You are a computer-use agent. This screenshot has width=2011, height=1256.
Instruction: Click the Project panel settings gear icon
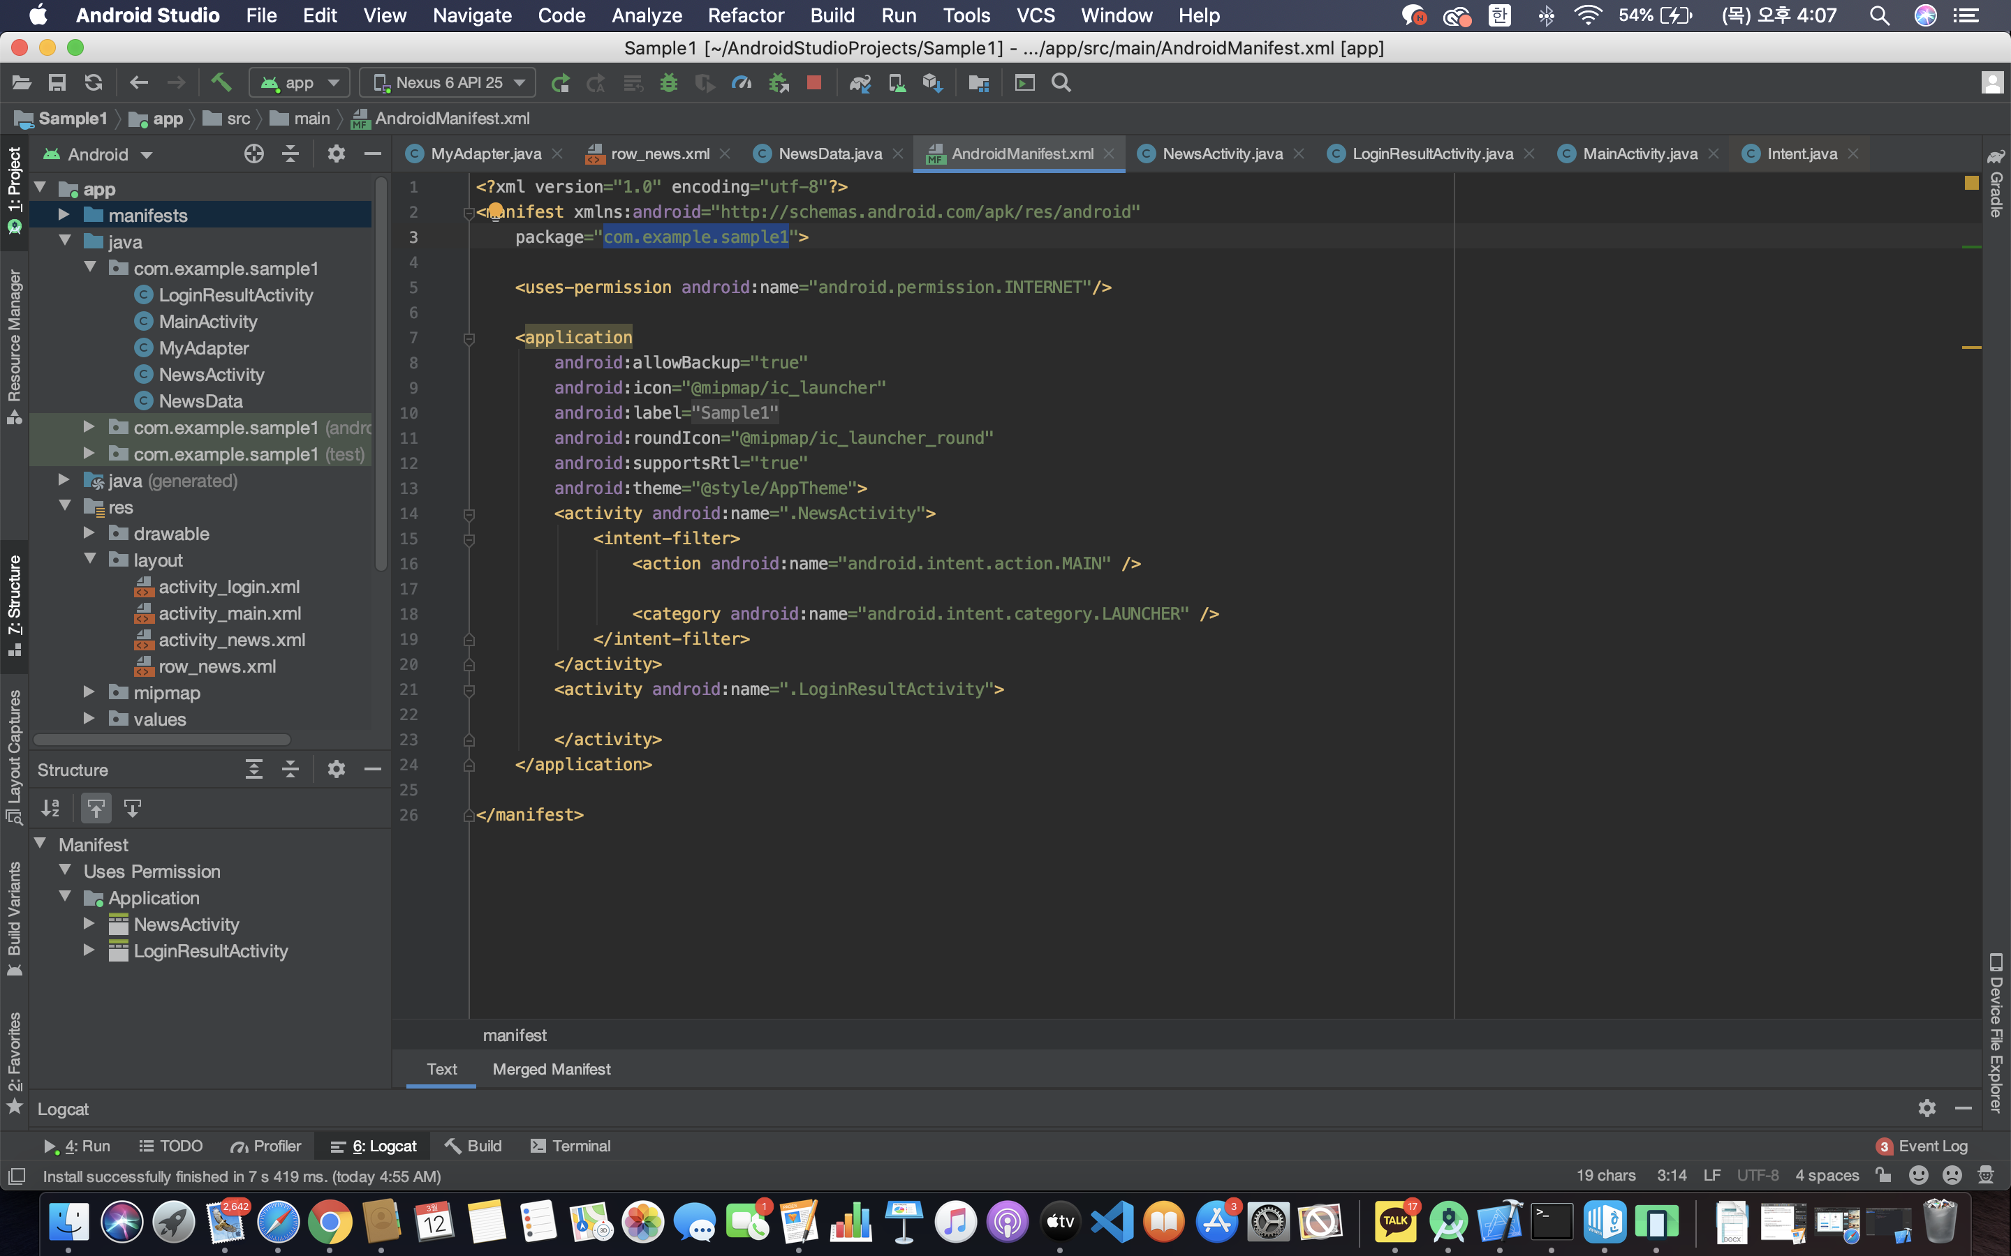(x=336, y=154)
